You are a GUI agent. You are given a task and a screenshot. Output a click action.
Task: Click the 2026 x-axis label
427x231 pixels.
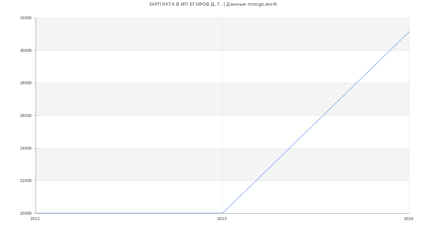point(408,219)
